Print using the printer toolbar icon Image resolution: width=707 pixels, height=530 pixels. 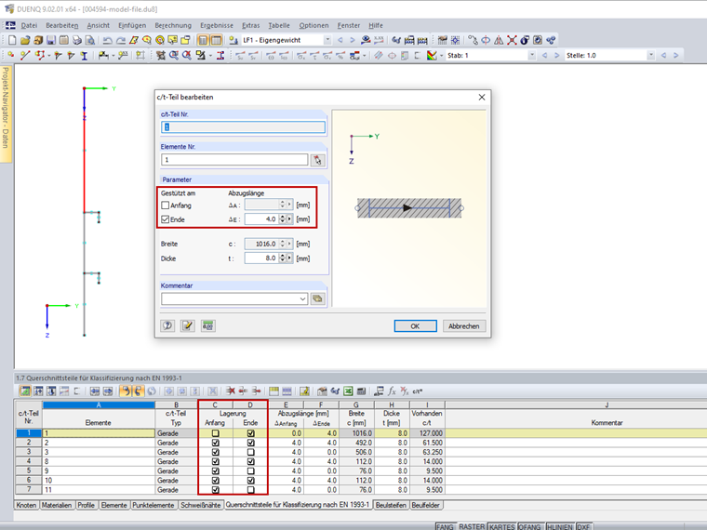coord(77,40)
